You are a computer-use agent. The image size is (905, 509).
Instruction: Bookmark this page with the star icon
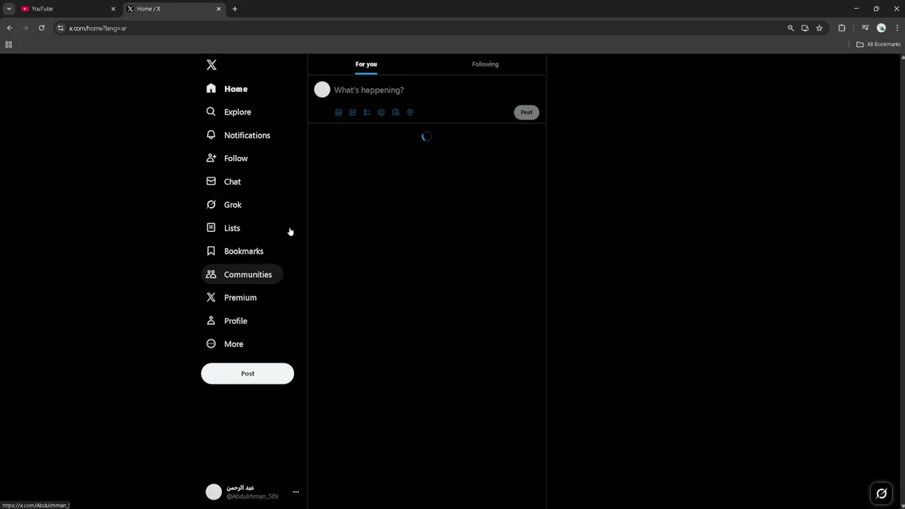819,28
